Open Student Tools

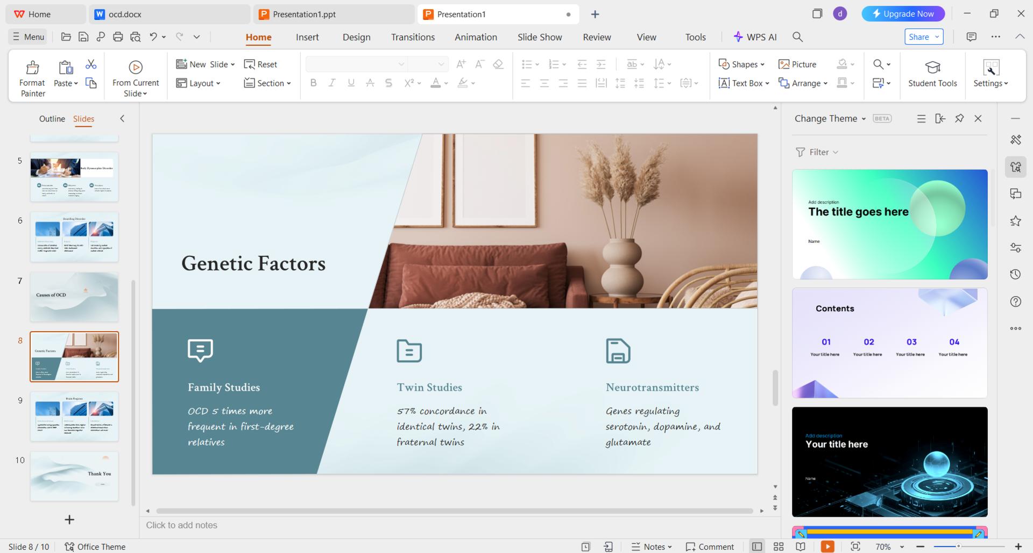[932, 74]
